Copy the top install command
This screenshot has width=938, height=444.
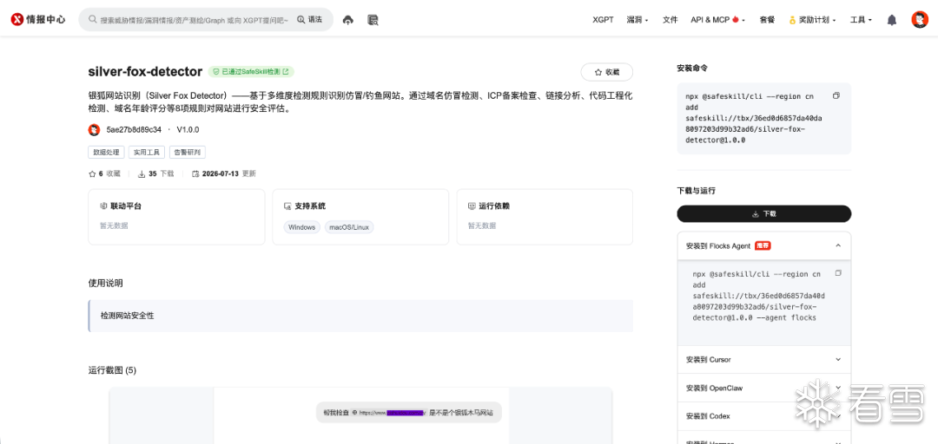pyautogui.click(x=836, y=95)
